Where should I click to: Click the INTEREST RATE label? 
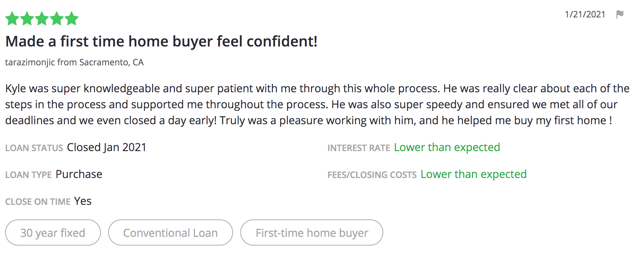click(x=359, y=148)
